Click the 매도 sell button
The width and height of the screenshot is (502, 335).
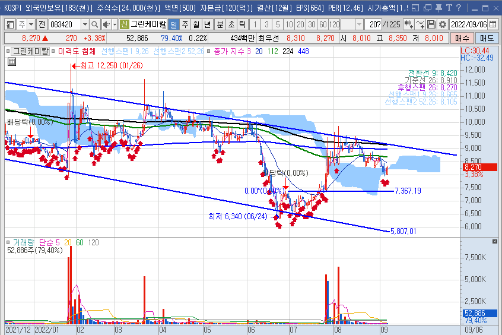tap(487, 39)
